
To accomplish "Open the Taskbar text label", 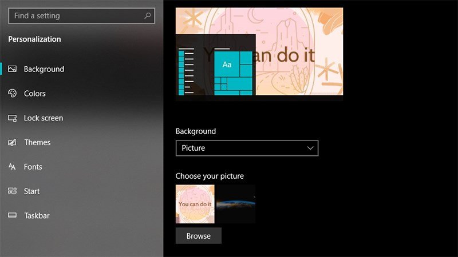I will (37, 216).
